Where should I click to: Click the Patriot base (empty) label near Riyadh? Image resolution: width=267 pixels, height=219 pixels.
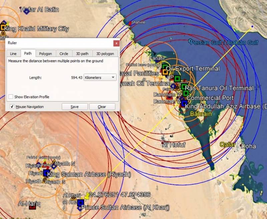point(43,157)
